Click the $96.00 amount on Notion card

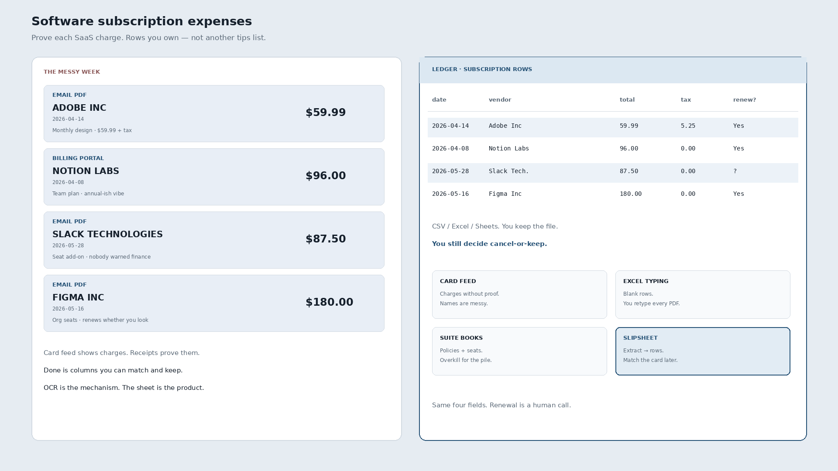[326, 176]
